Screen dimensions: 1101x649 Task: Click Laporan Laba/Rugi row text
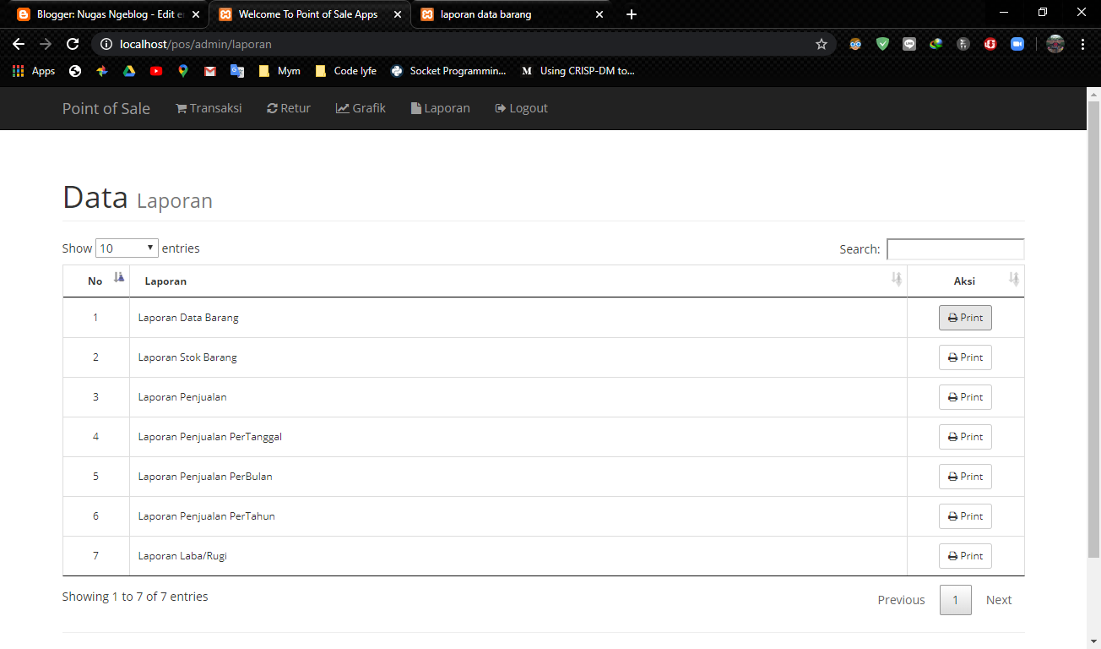182,556
